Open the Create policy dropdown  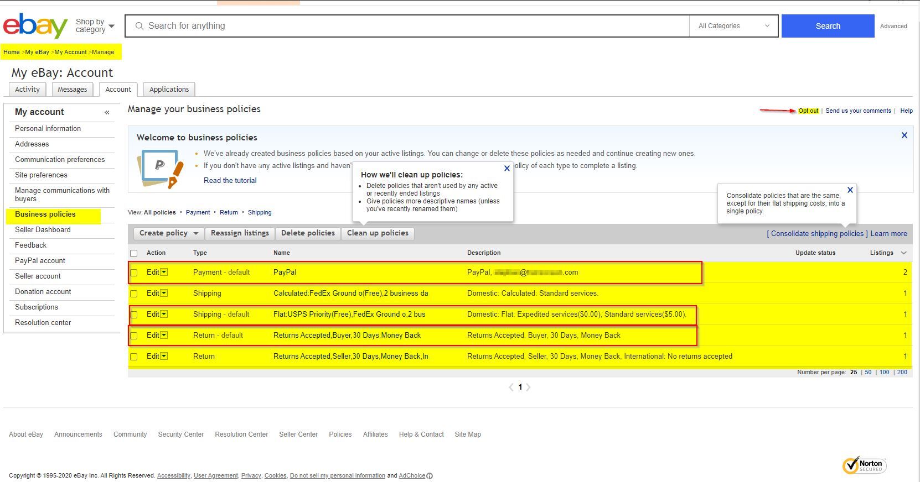[x=169, y=233]
